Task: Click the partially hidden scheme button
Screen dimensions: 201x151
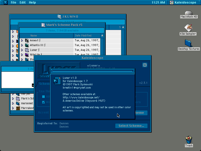Action: point(141,113)
